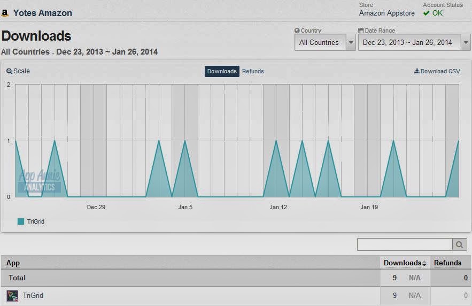Open the TriGrid app name link in the table
The width and height of the screenshot is (472, 306).
tap(33, 295)
